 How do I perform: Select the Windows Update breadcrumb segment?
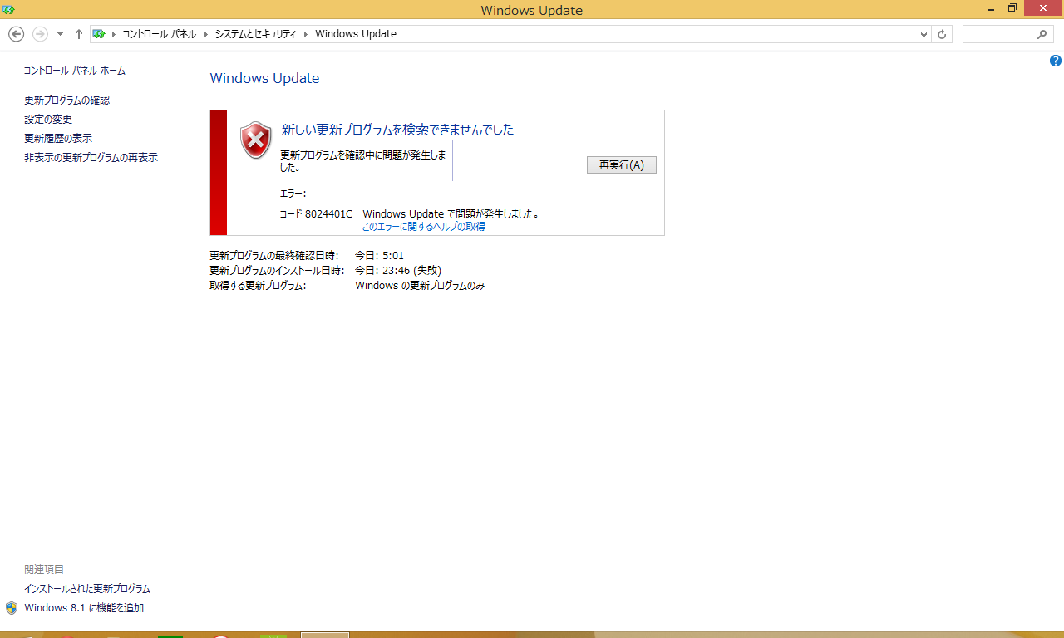[x=356, y=34]
